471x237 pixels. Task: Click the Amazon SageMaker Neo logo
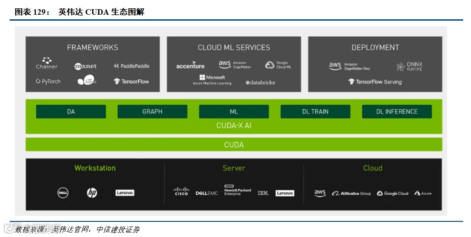click(349, 66)
